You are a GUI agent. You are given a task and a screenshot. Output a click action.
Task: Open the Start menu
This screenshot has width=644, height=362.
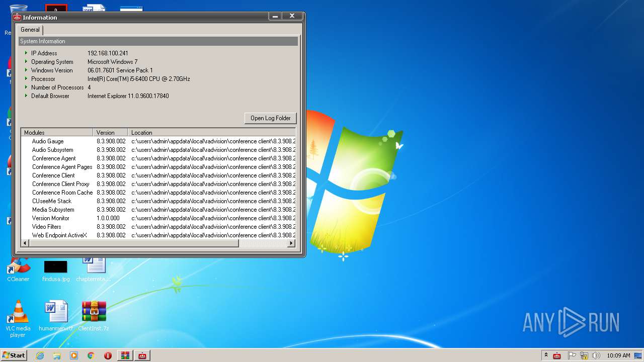[x=14, y=355]
